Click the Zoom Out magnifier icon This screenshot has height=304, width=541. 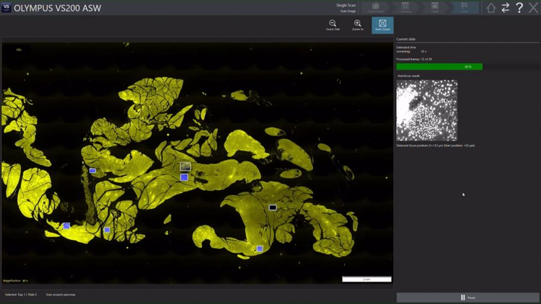pos(333,24)
